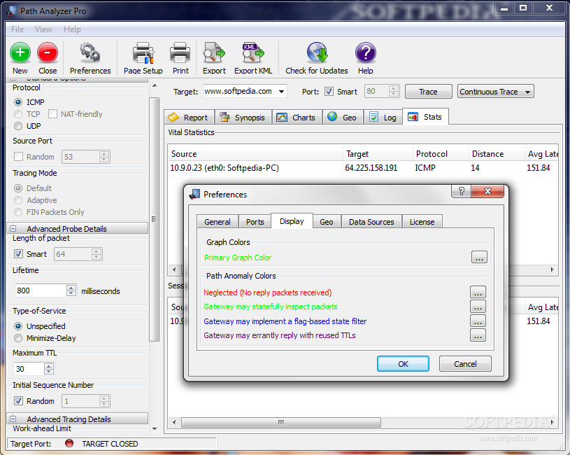Open the Data Sources preferences tab
This screenshot has height=455, width=570.
coord(371,221)
